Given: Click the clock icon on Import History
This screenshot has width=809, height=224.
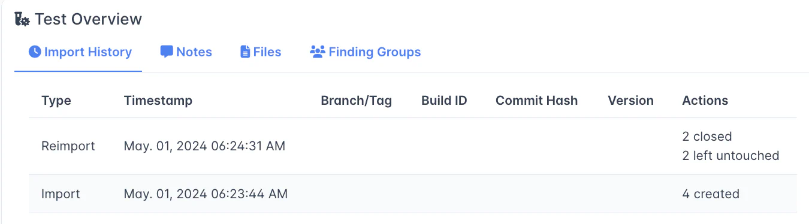Looking at the screenshot, I should click(x=35, y=52).
